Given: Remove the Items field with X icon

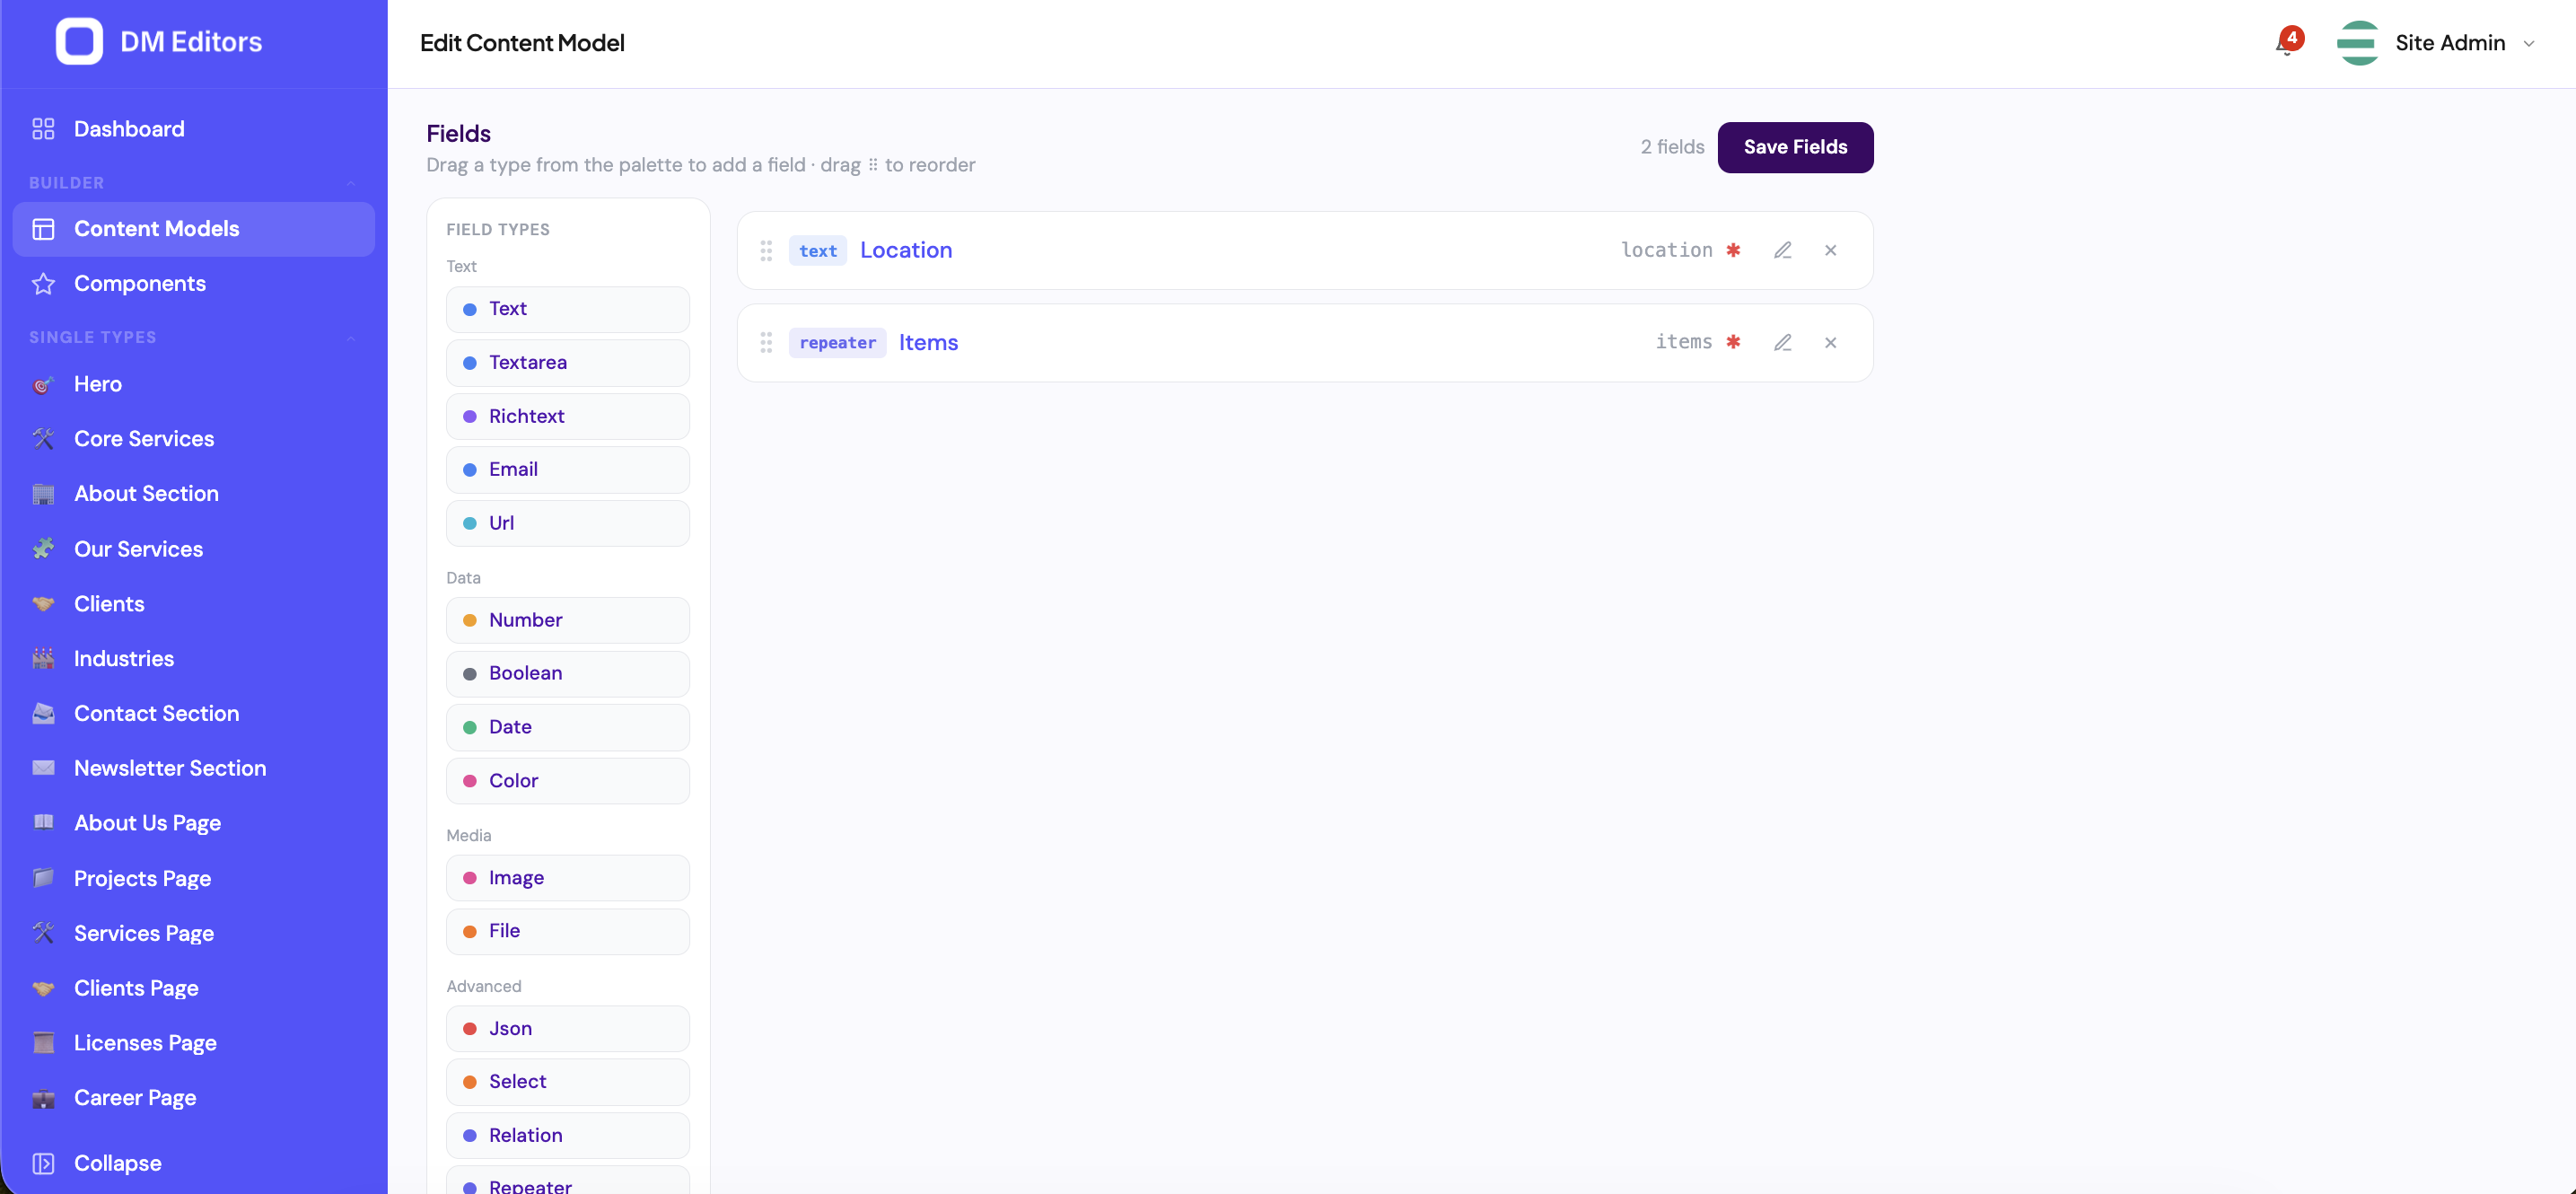Looking at the screenshot, I should pyautogui.click(x=1830, y=343).
